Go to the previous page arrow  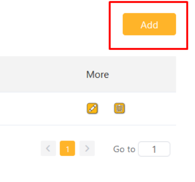pyautogui.click(x=48, y=148)
